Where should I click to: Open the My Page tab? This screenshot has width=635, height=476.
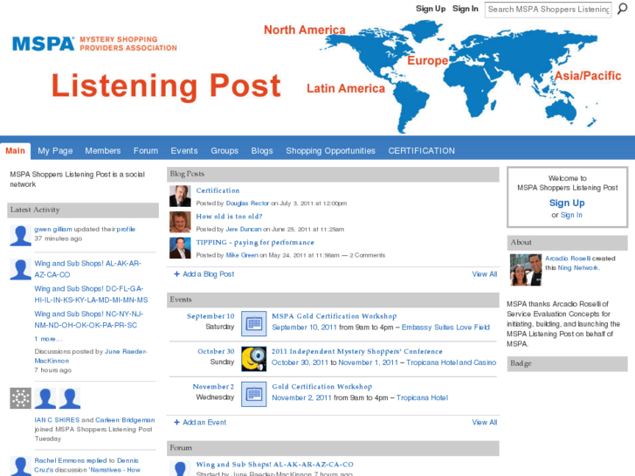[x=55, y=151]
